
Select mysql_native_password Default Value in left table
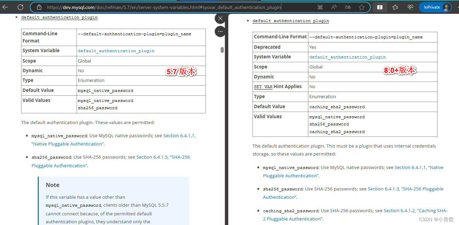click(x=106, y=91)
